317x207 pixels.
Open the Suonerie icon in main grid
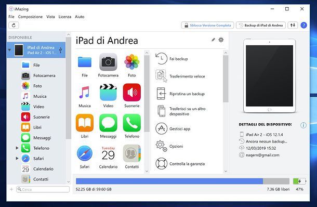coord(132,93)
